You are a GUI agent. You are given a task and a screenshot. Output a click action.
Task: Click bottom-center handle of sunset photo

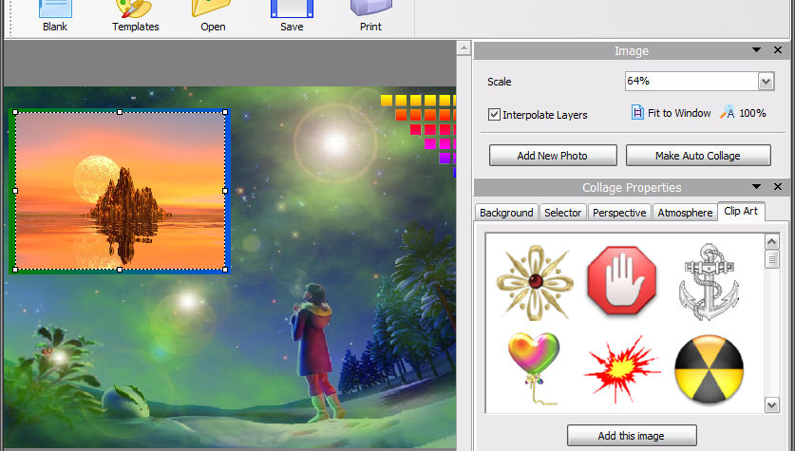click(120, 270)
